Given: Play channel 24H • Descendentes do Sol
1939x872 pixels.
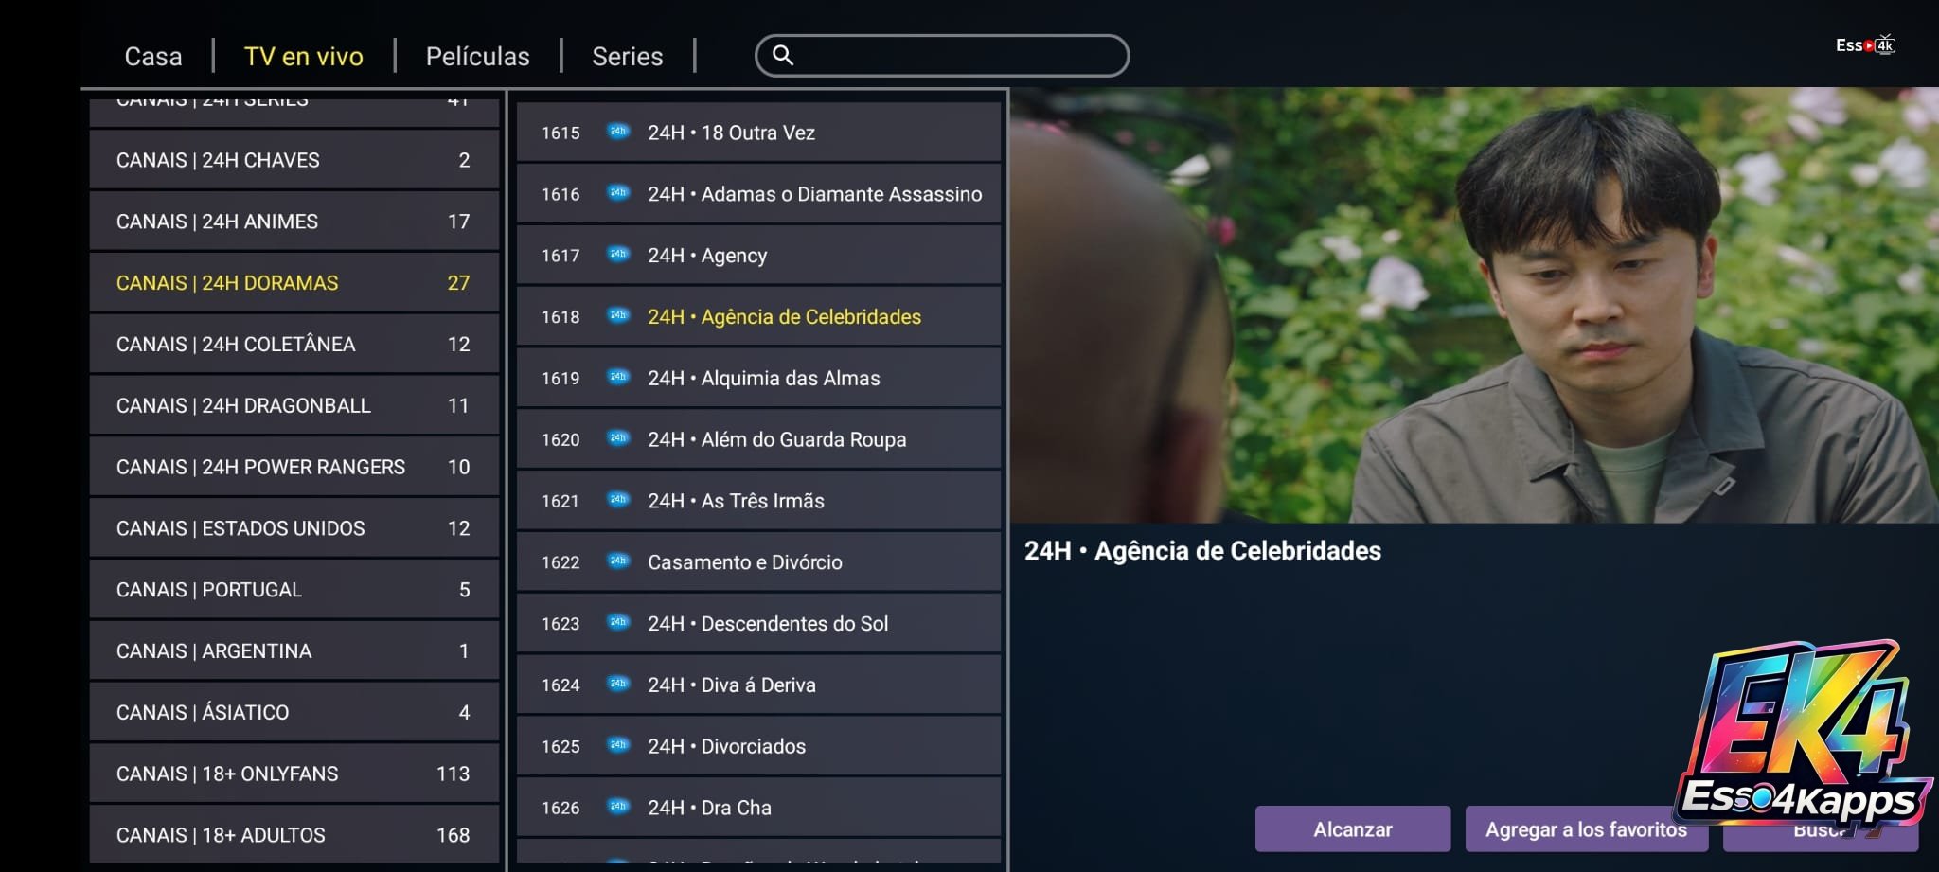Looking at the screenshot, I should (758, 623).
